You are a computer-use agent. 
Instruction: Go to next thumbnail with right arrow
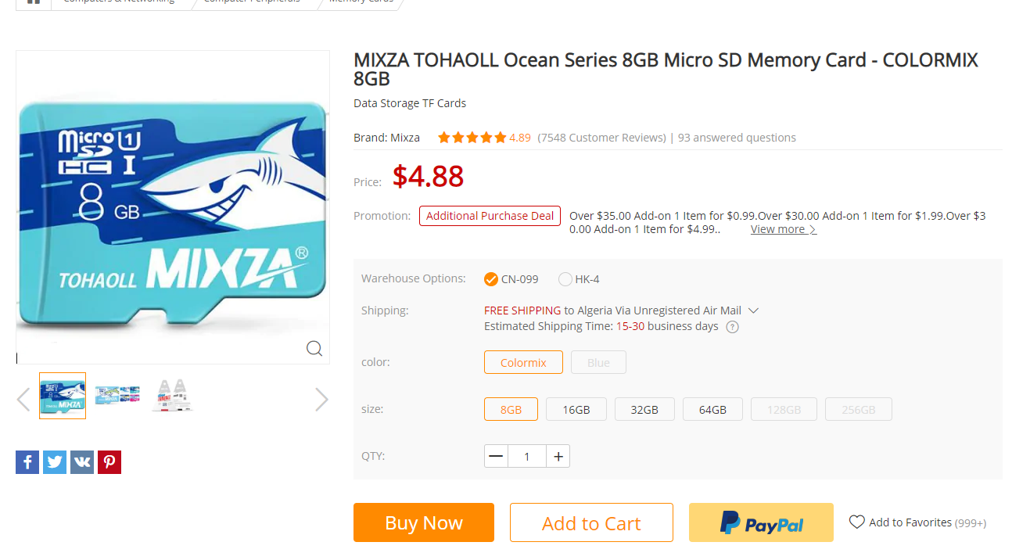click(321, 400)
